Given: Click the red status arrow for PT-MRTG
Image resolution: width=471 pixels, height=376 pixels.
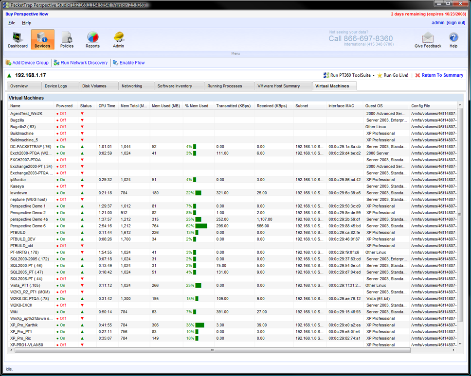Looking at the screenshot, I should click(x=82, y=253).
